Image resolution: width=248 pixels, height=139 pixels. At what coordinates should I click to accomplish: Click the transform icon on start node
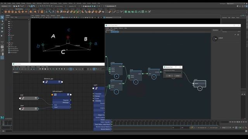pos(23,109)
